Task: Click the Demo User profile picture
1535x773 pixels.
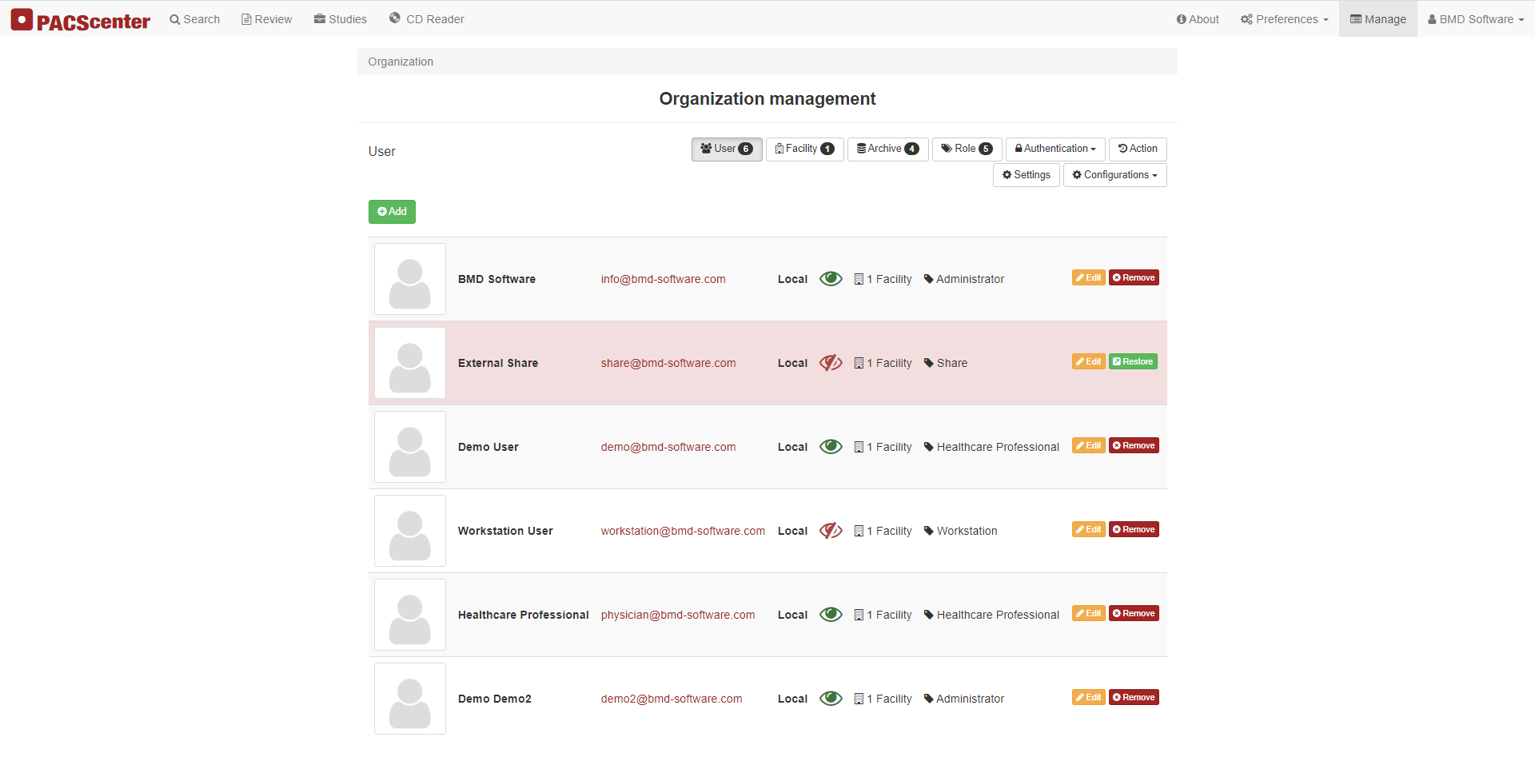Action: [x=409, y=446]
